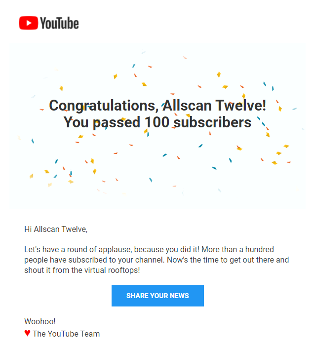Click the 'shout it from the virtual rooftops!' line

tap(82, 270)
